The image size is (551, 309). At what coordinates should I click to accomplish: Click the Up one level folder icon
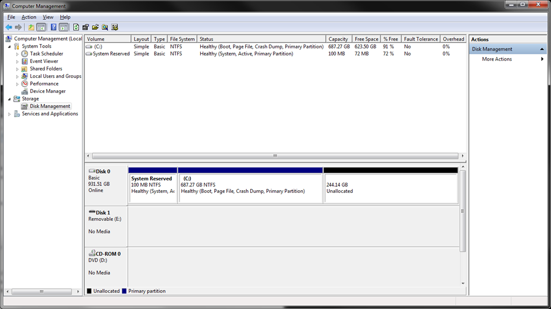(x=31, y=27)
